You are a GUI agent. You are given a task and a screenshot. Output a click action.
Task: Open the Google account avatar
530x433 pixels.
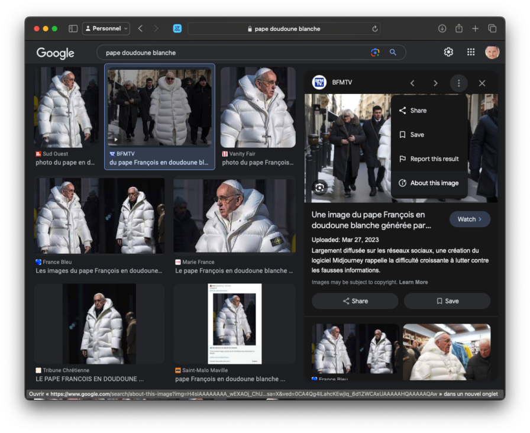tap(492, 52)
